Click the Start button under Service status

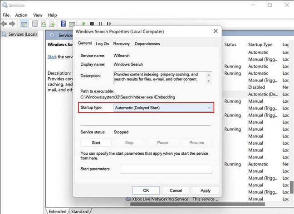(x=96, y=143)
